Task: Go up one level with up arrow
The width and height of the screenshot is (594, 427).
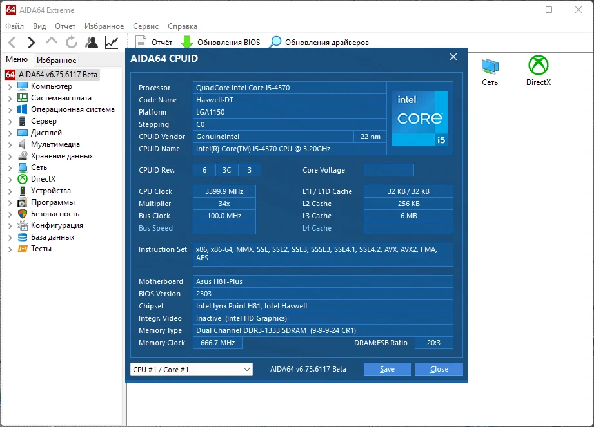Action: pyautogui.click(x=52, y=42)
